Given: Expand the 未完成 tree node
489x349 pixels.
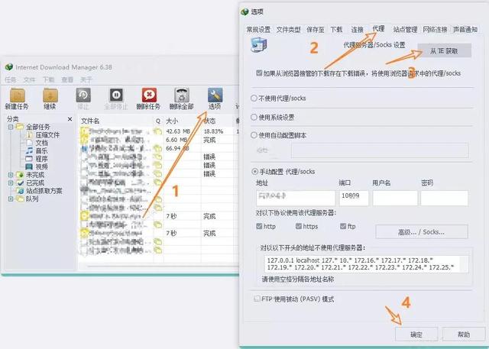Looking at the screenshot, I should click(x=11, y=175).
